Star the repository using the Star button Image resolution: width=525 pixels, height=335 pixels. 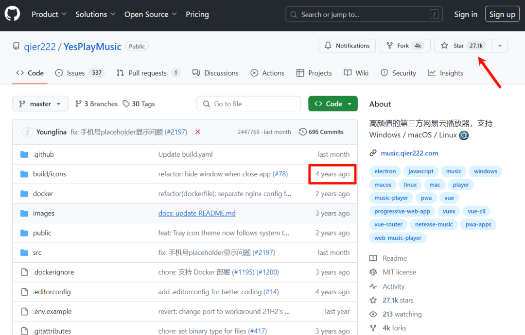coord(463,46)
